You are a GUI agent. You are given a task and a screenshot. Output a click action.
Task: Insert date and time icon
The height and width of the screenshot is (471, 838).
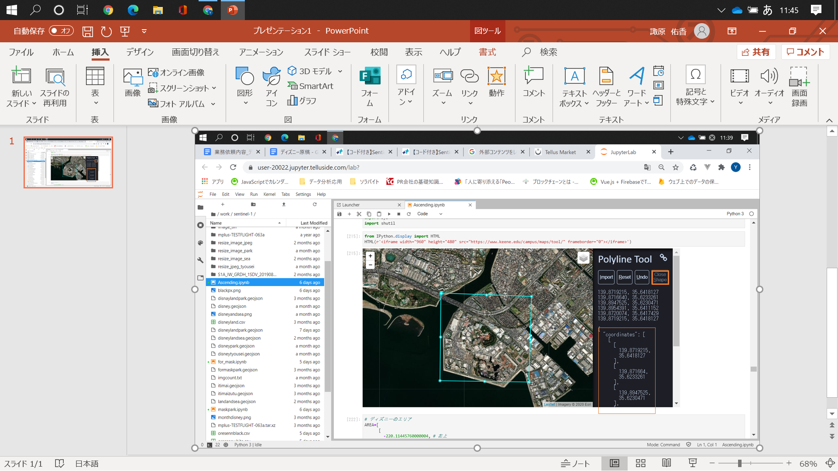coord(658,71)
